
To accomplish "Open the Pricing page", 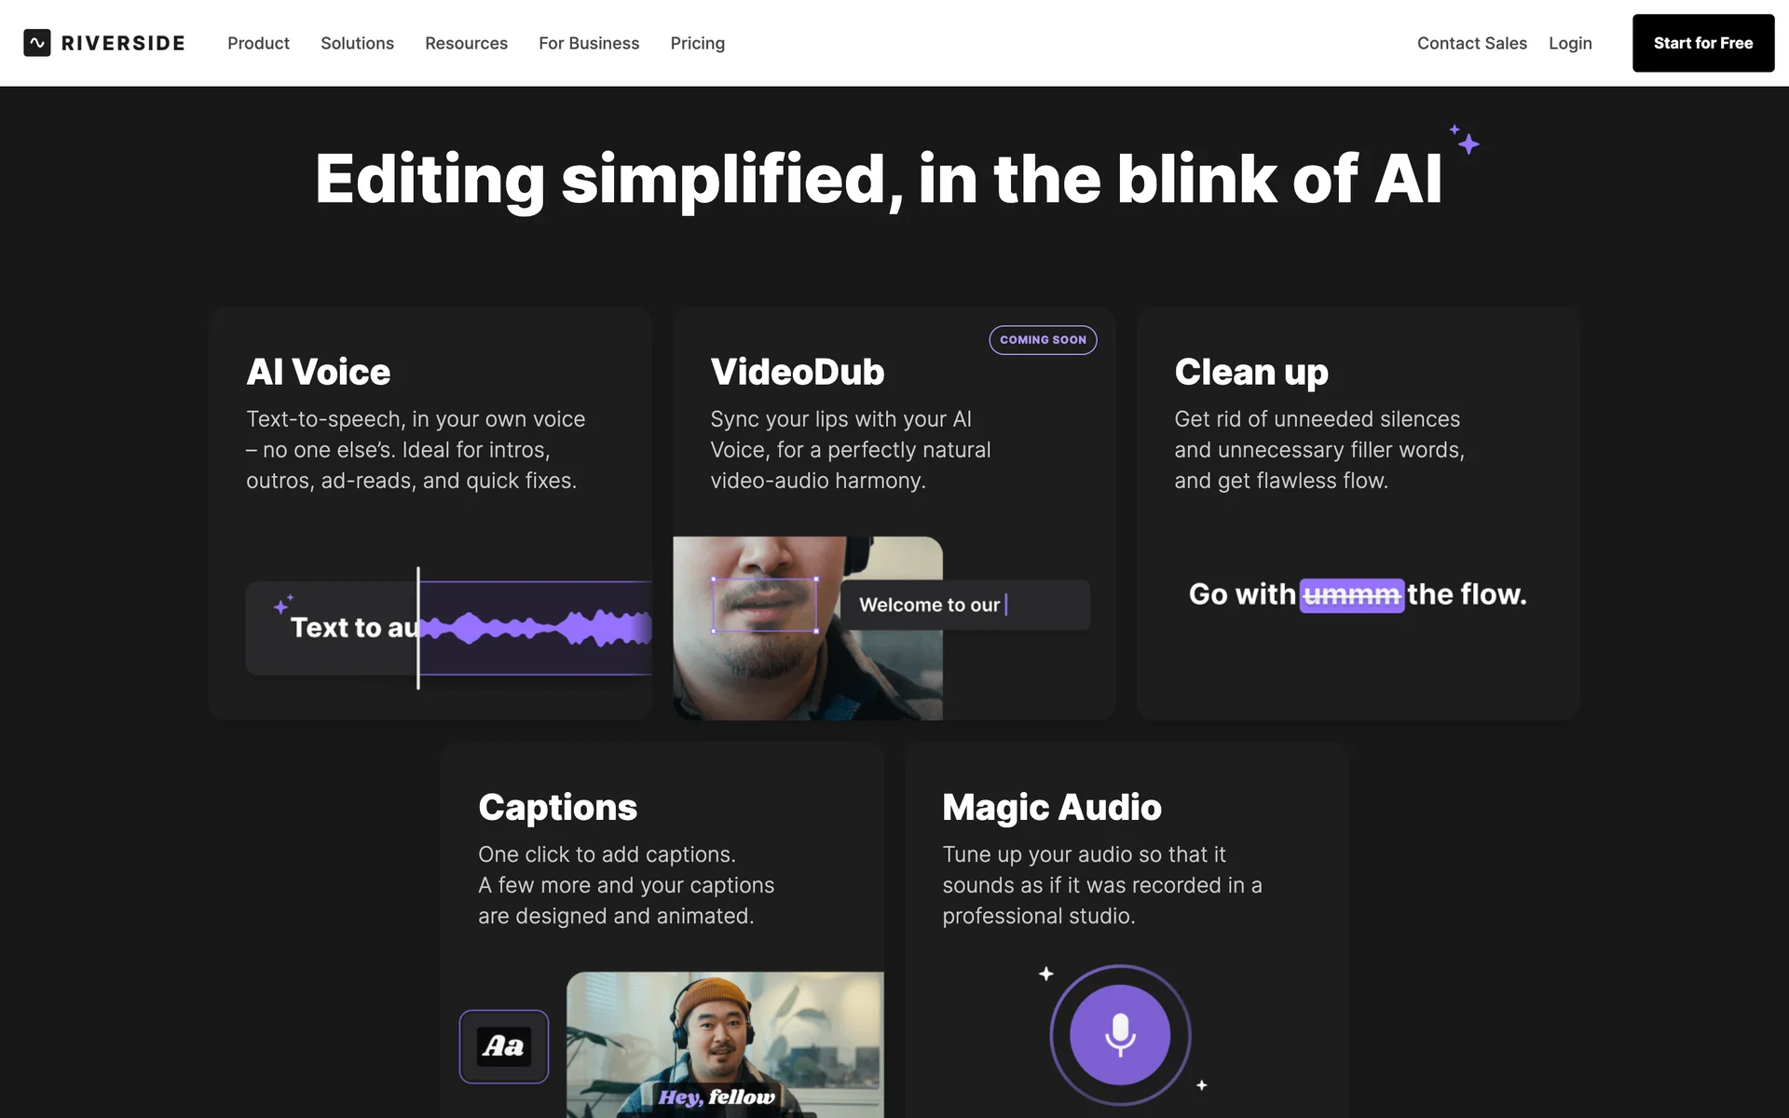I will tap(697, 43).
